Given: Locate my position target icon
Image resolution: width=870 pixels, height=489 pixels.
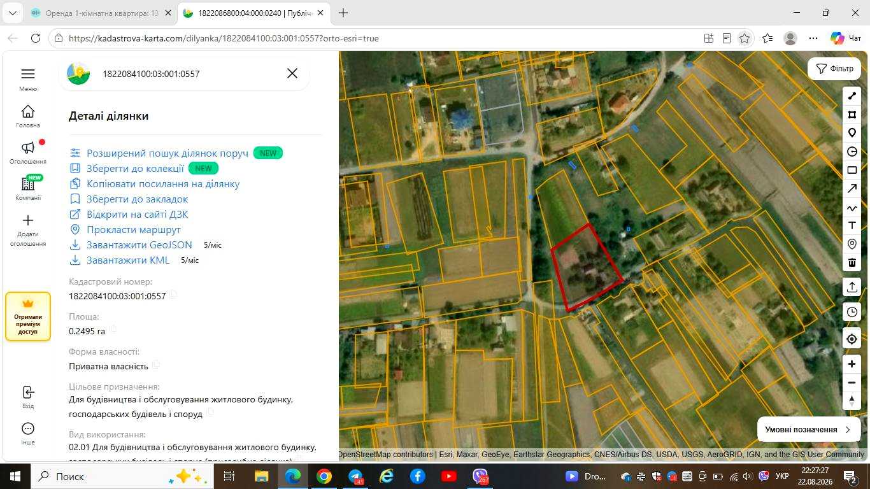Looking at the screenshot, I should point(852,339).
